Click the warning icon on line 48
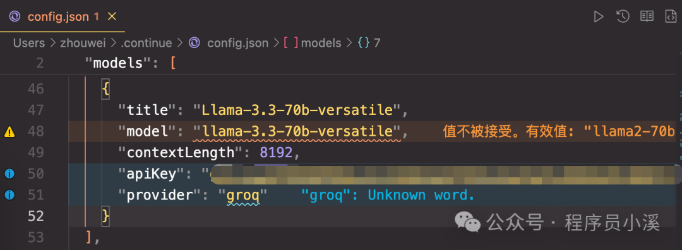Viewport: 682px width, 250px height. click(9, 131)
